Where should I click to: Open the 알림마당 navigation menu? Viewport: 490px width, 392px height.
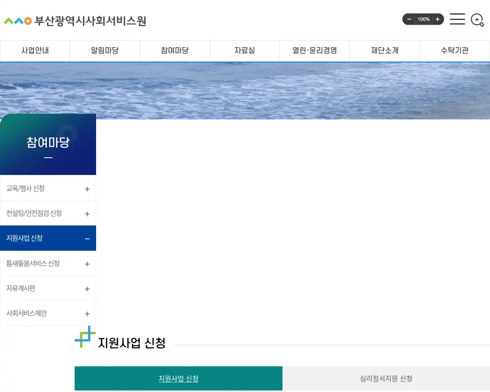point(105,51)
